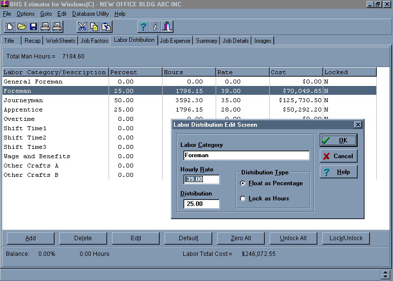The image size is (393, 281).
Task: Close the Labor Distribution Edit Screen dialog
Action: [x=358, y=125]
